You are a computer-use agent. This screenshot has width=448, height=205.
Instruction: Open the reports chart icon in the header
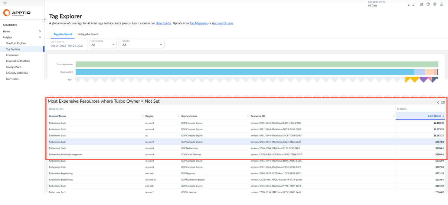coord(421,4)
